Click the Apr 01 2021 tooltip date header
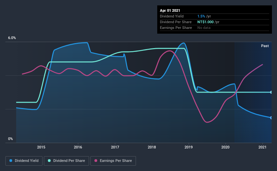The image size is (277, 171). pyautogui.click(x=170, y=10)
